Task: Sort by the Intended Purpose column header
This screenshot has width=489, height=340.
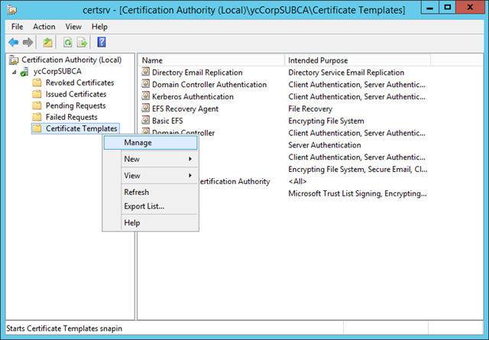Action: pos(358,60)
